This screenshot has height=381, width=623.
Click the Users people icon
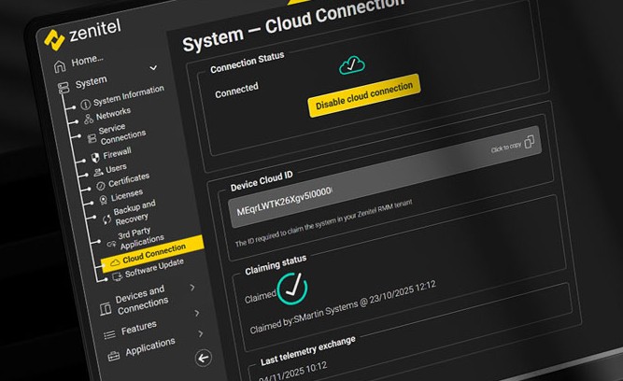(98, 172)
